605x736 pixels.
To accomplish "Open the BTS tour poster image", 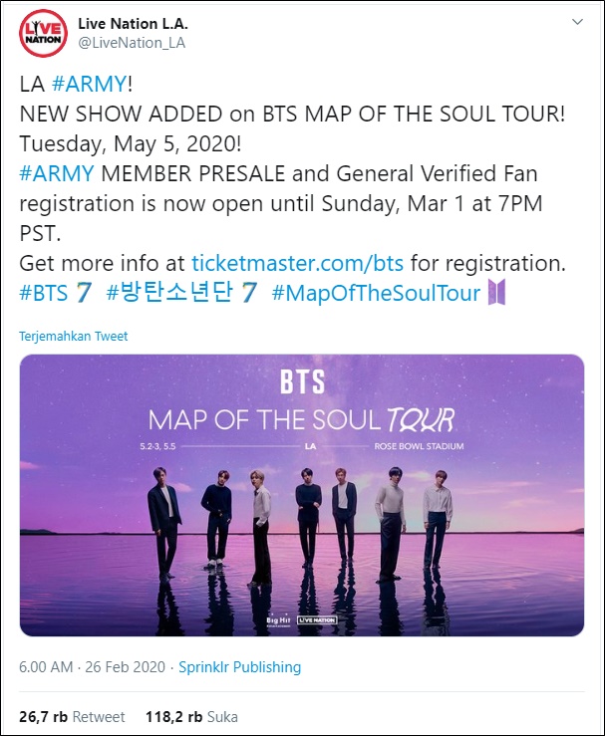I will click(x=302, y=495).
